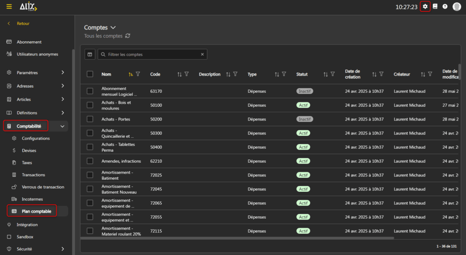Screen dimensions: 466x255
Task: Check the Achats - Portes row
Action: (x=90, y=119)
